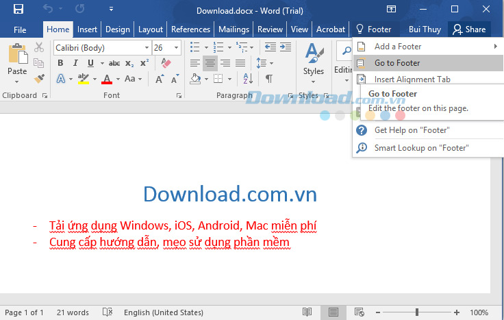Toggle Subscript formatting
Screen dimensions: 504x320
click(129, 63)
